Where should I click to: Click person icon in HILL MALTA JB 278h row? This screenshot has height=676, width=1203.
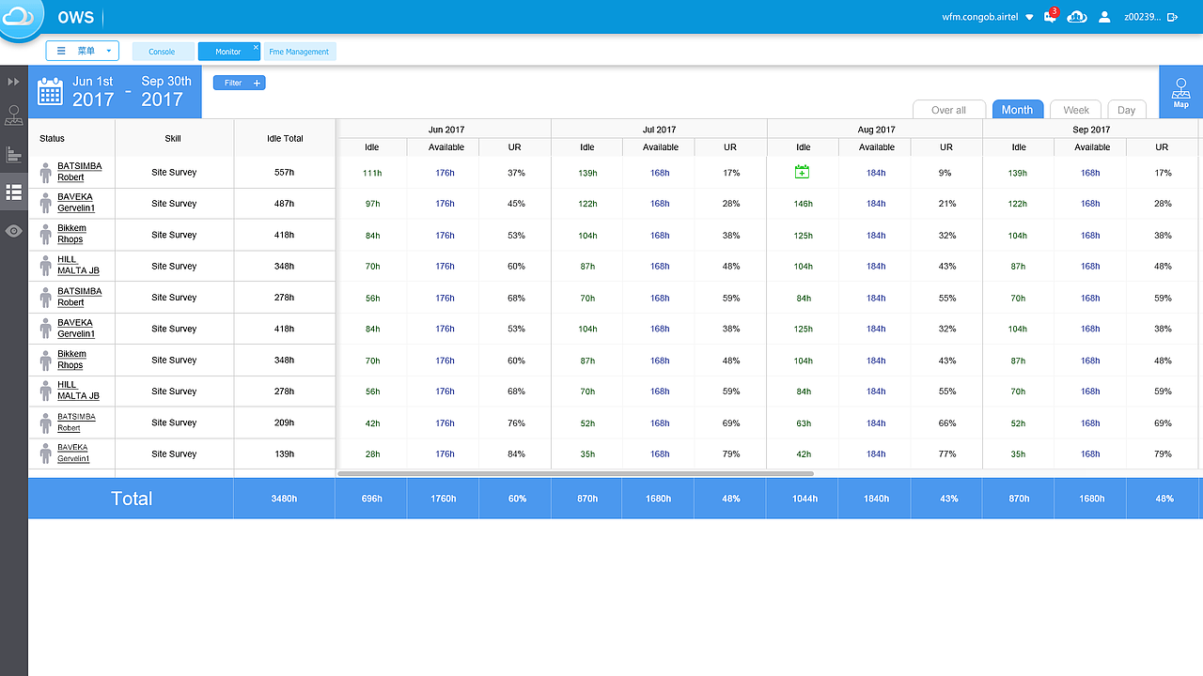(45, 392)
